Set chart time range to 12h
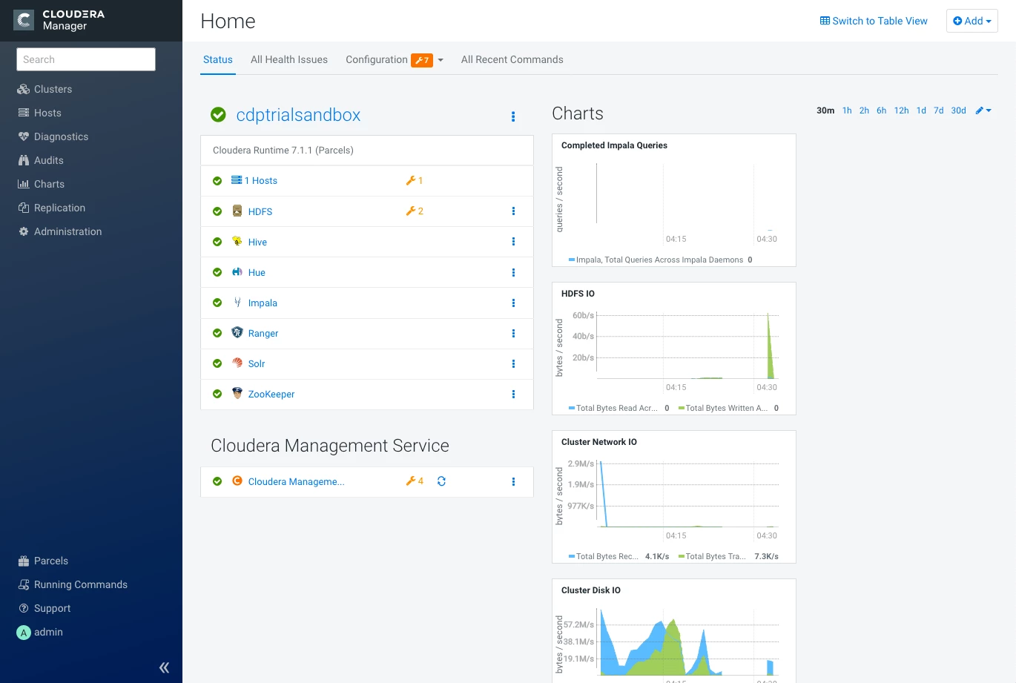This screenshot has width=1016, height=683. tap(901, 110)
